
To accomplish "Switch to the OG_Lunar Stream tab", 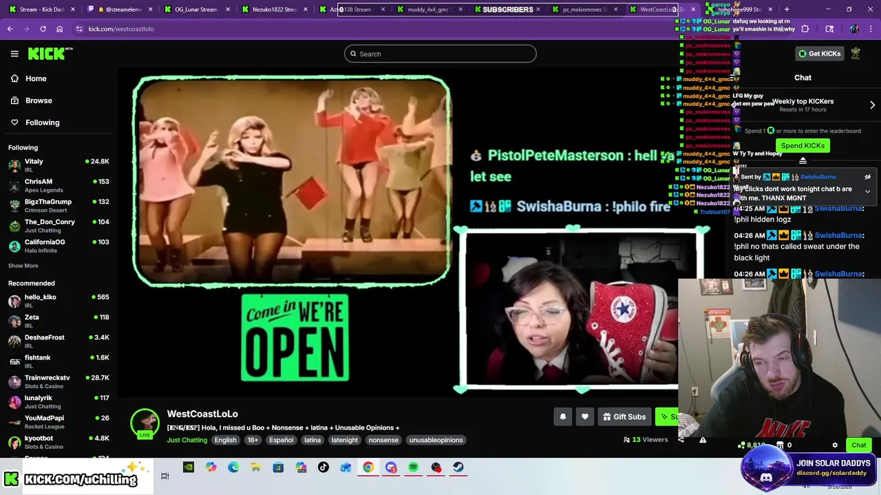I will pos(196,10).
